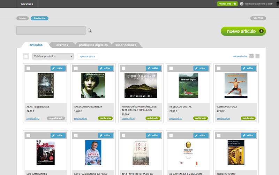Click the Fotografía Panorámica book cover
279x175 pixels.
[141, 85]
